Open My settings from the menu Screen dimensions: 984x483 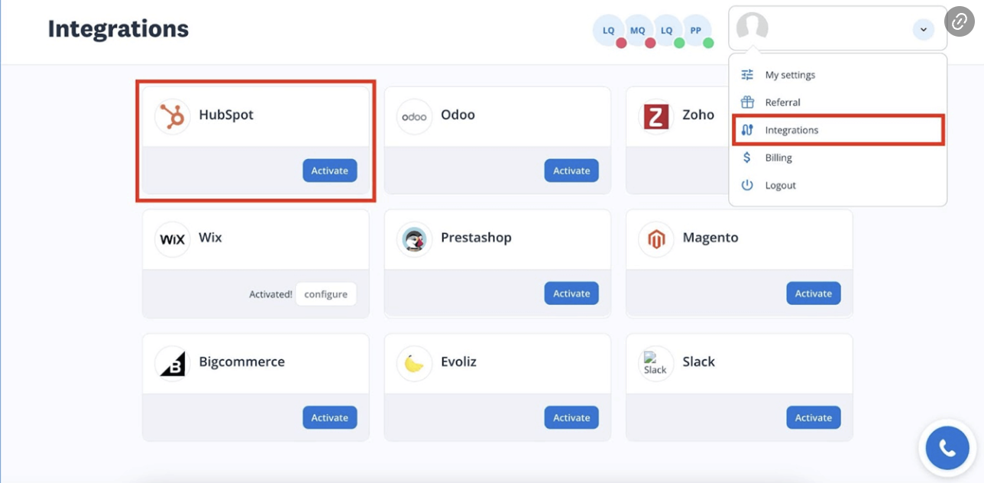(790, 75)
